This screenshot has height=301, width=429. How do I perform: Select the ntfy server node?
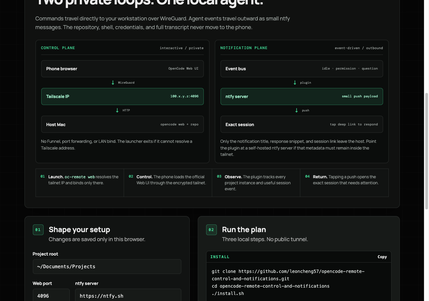[x=302, y=96]
